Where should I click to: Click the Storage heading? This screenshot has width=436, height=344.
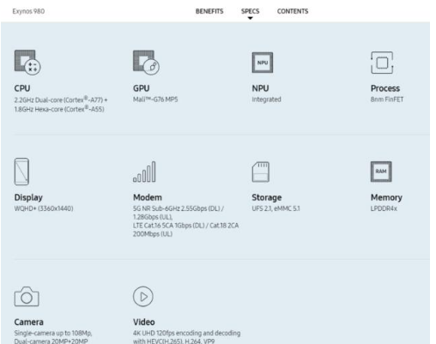[267, 197]
